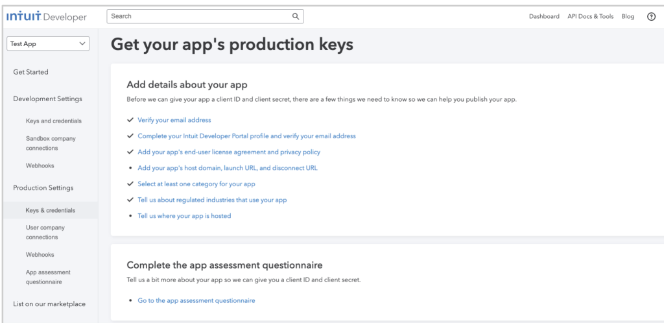664x323 pixels.
Task: Select List on our marketplace
Action: tap(49, 304)
